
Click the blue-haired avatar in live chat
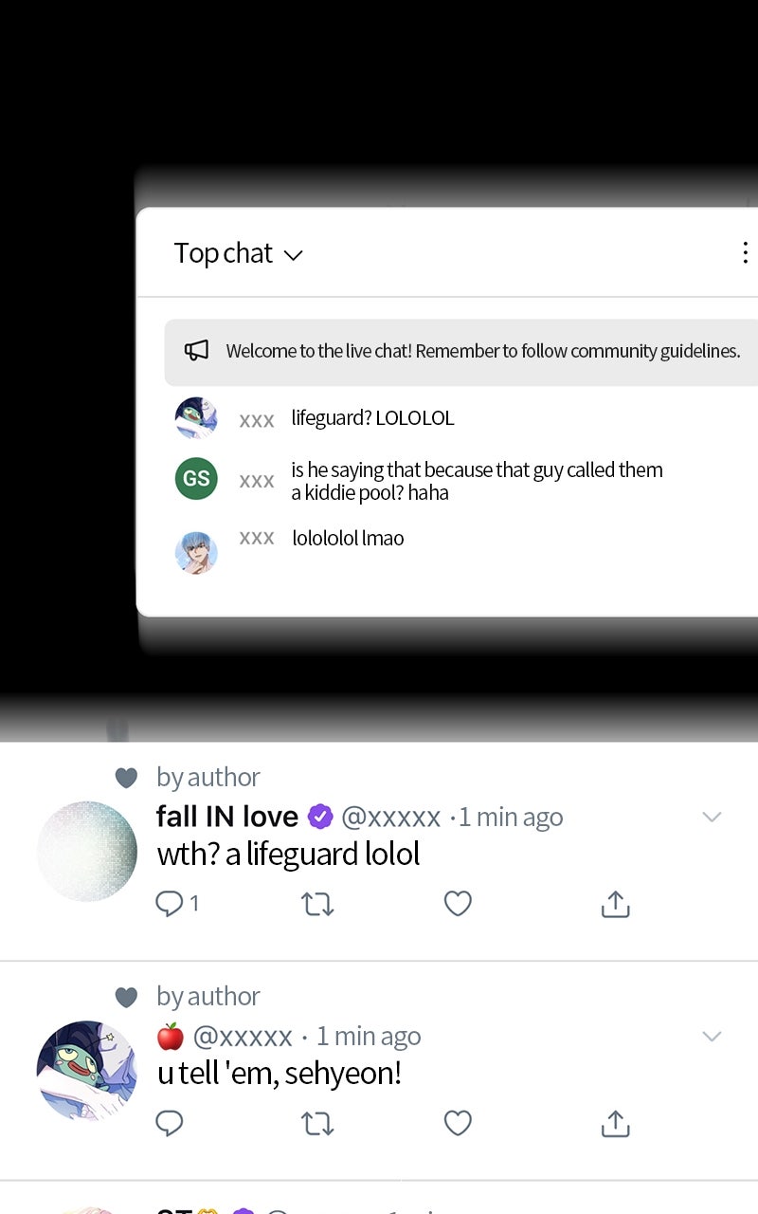[196, 551]
